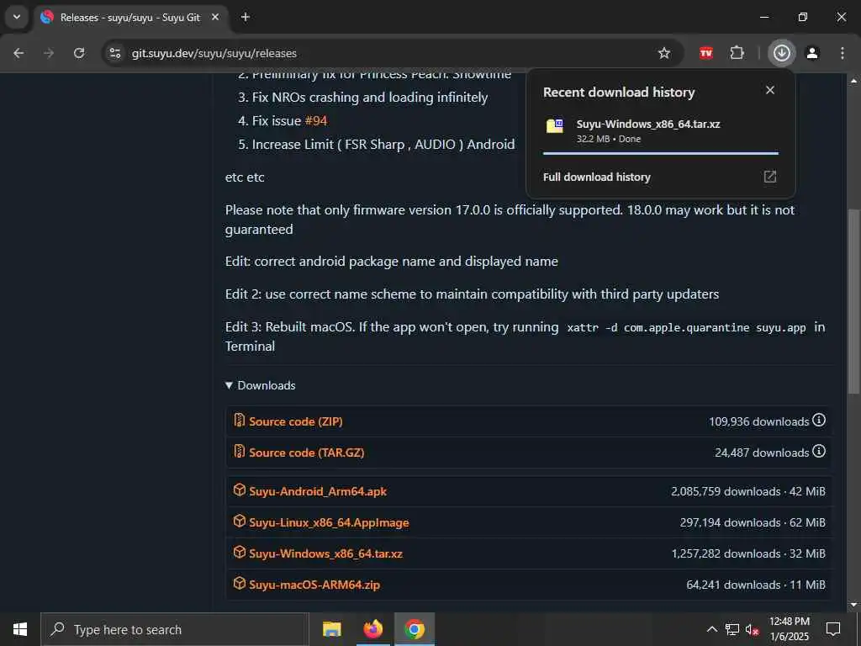The image size is (861, 646).
Task: Click the 'xattr -d com.apple.quarantine suyu.app' code text
Action: 686,328
